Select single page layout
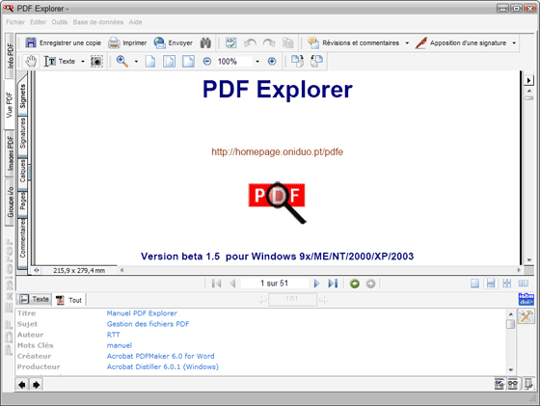The image size is (540, 406). (x=474, y=284)
